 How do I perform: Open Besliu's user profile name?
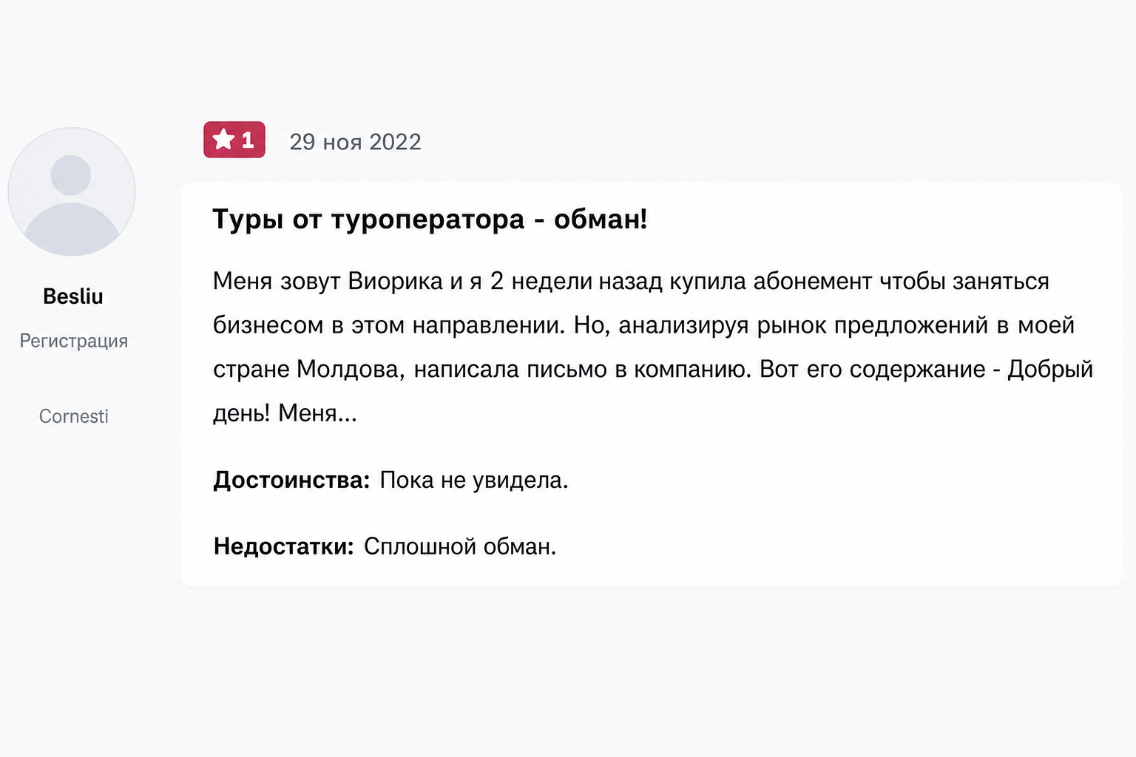coord(73,296)
